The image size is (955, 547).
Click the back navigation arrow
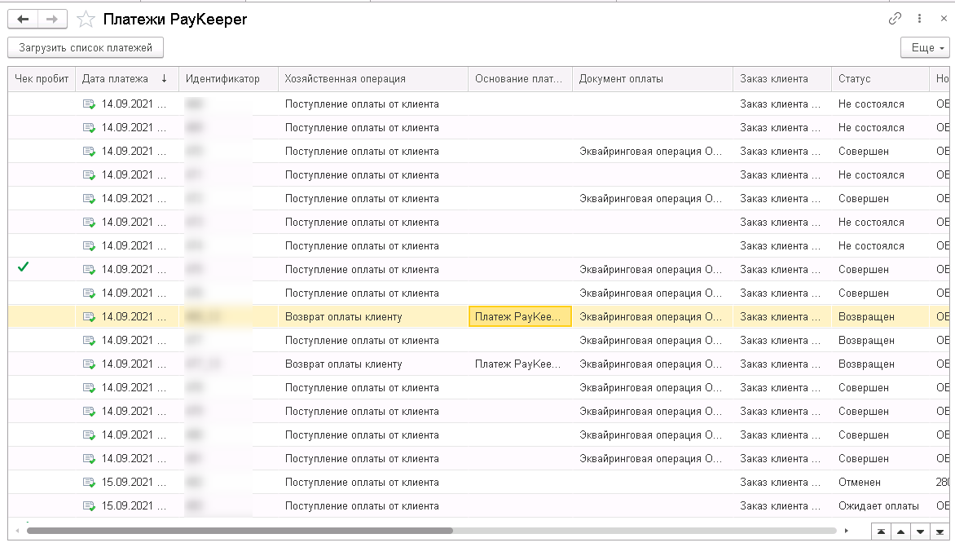23,19
